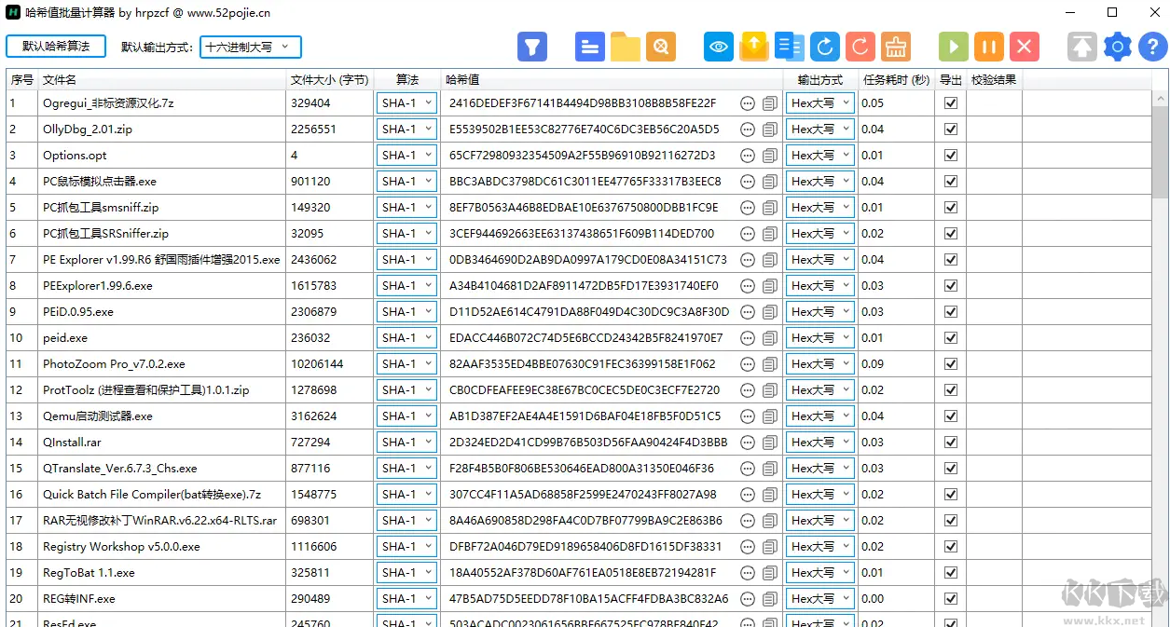The width and height of the screenshot is (1170, 627).
Task: Open Hex大写 output dropdown for ProtToolz row
Action: 820,390
